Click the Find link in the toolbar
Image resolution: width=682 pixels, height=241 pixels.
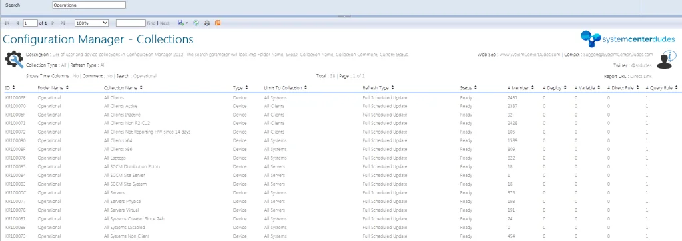click(151, 23)
